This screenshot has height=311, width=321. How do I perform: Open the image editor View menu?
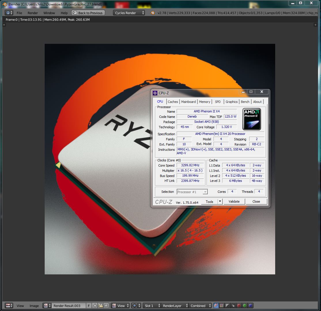[20, 306]
